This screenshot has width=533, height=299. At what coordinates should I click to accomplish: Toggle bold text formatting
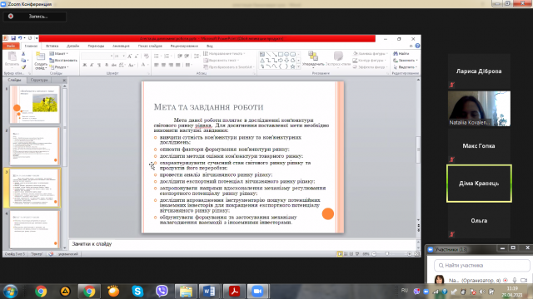tap(85, 65)
